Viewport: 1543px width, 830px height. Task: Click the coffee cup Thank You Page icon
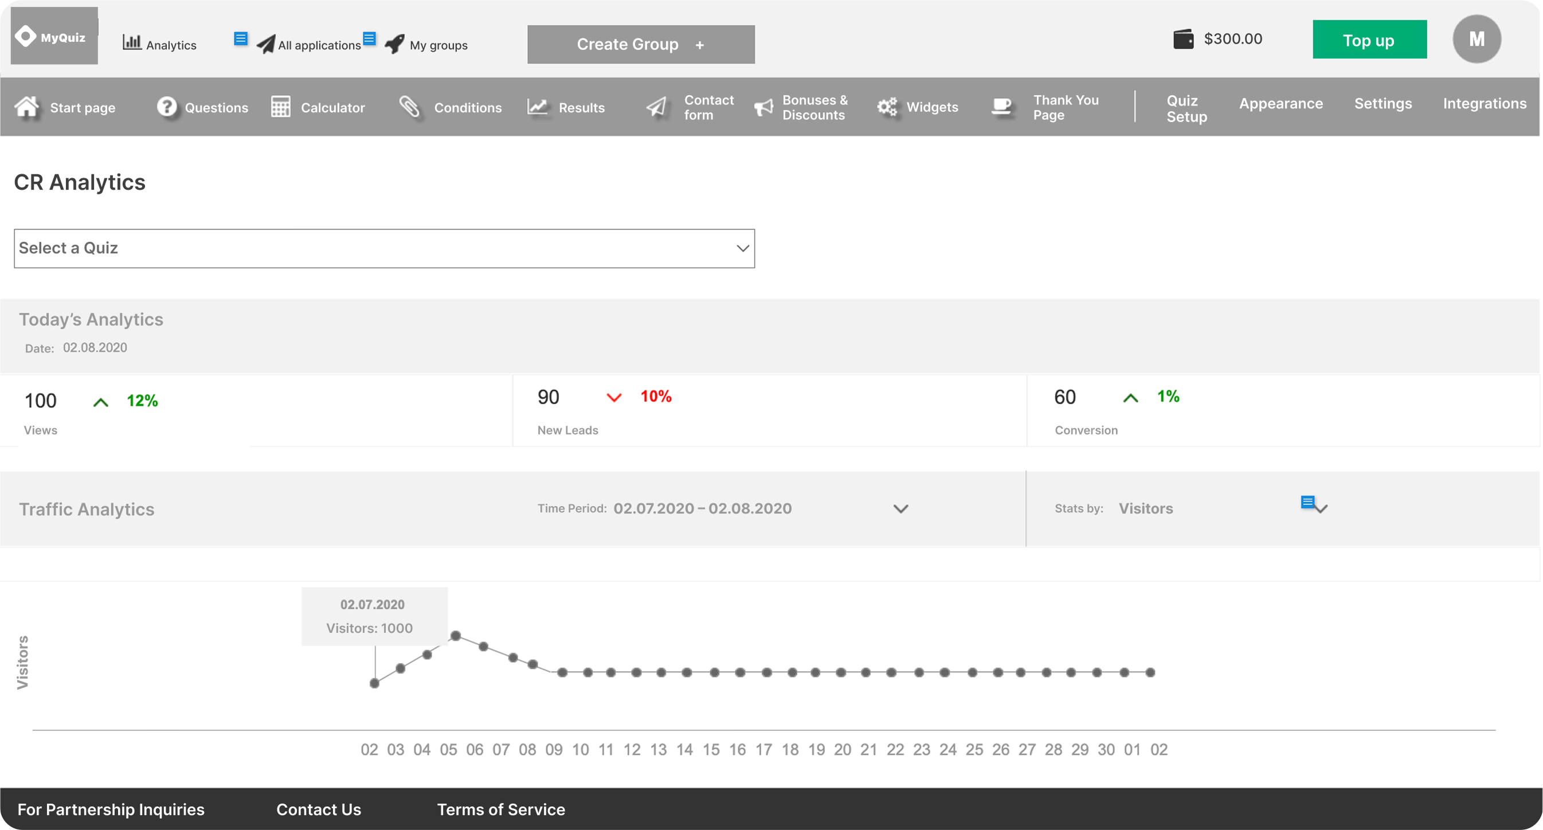[x=1001, y=107]
